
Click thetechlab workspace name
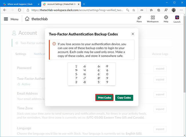39,19
